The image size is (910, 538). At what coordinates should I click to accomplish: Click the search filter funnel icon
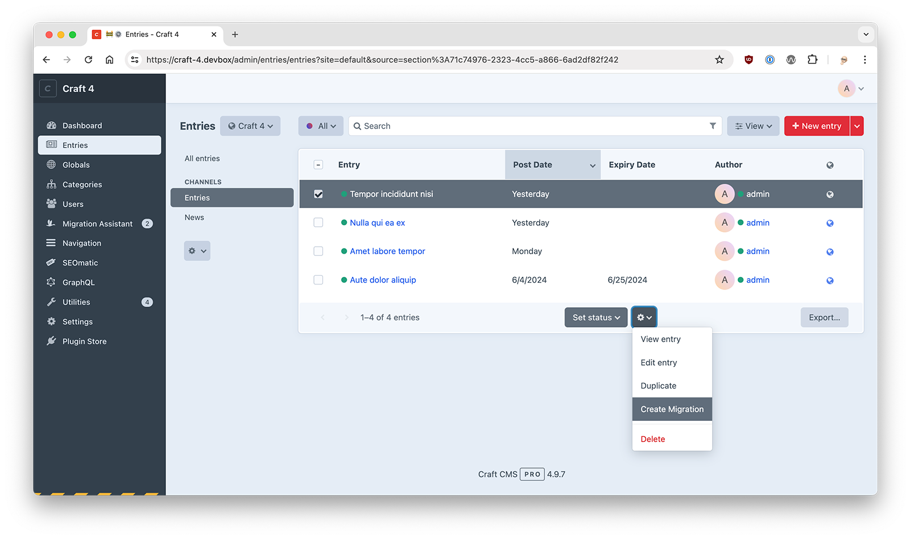click(x=713, y=126)
